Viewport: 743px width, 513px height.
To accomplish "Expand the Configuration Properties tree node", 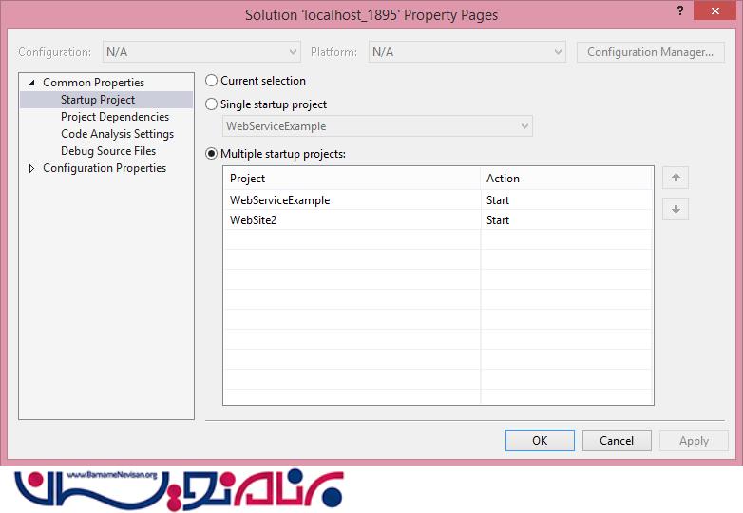I will pyautogui.click(x=31, y=168).
